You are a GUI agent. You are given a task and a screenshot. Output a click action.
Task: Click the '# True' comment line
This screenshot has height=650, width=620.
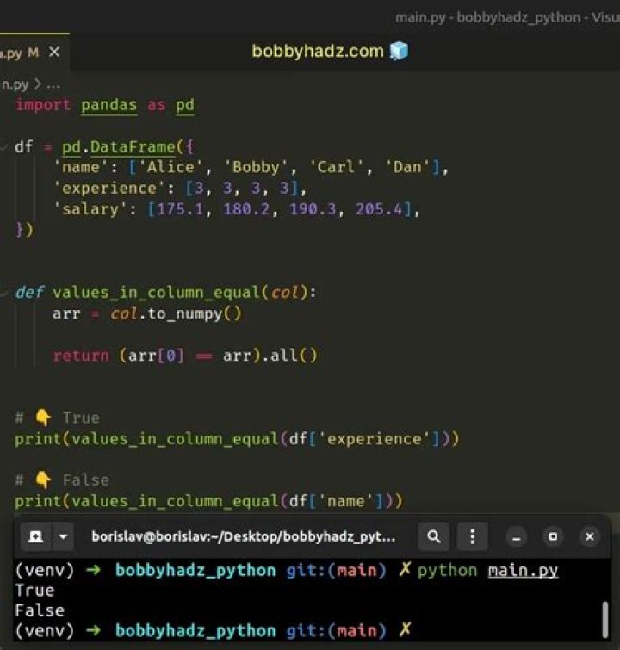point(57,418)
